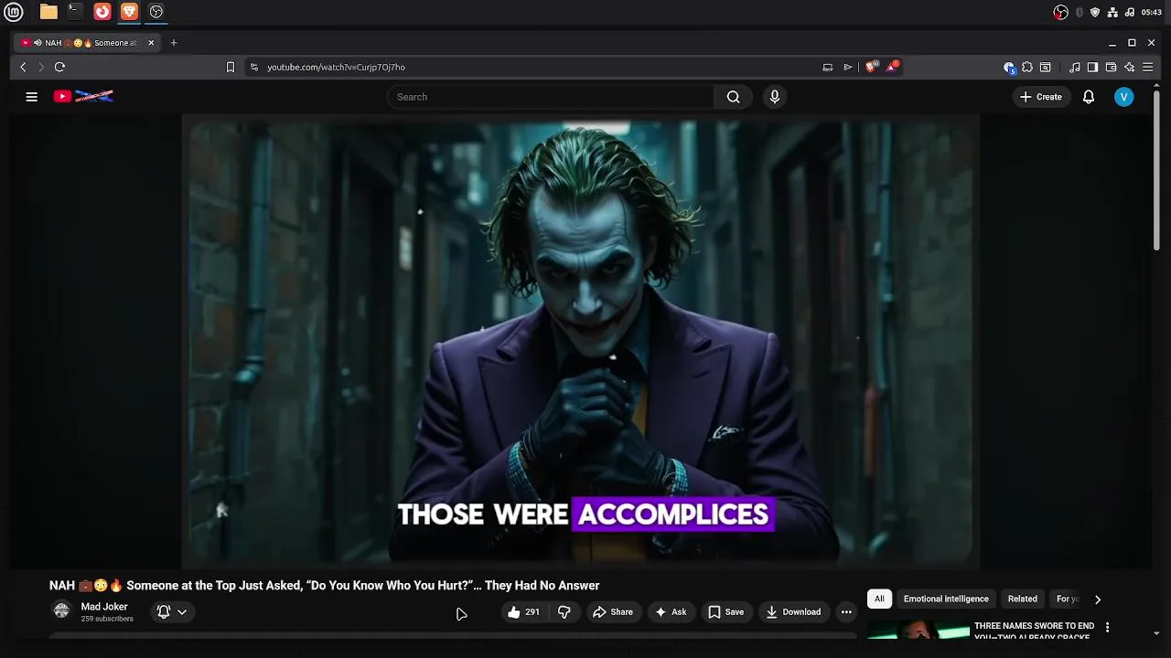Image resolution: width=1171 pixels, height=658 pixels.
Task: Click the cast/install screen icon in address bar
Action: click(828, 67)
